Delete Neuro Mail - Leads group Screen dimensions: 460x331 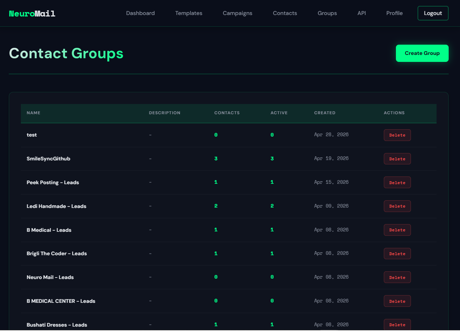(x=397, y=277)
